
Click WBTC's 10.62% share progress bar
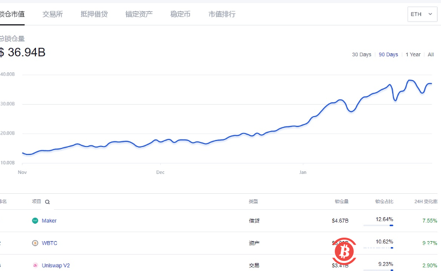coord(378,248)
